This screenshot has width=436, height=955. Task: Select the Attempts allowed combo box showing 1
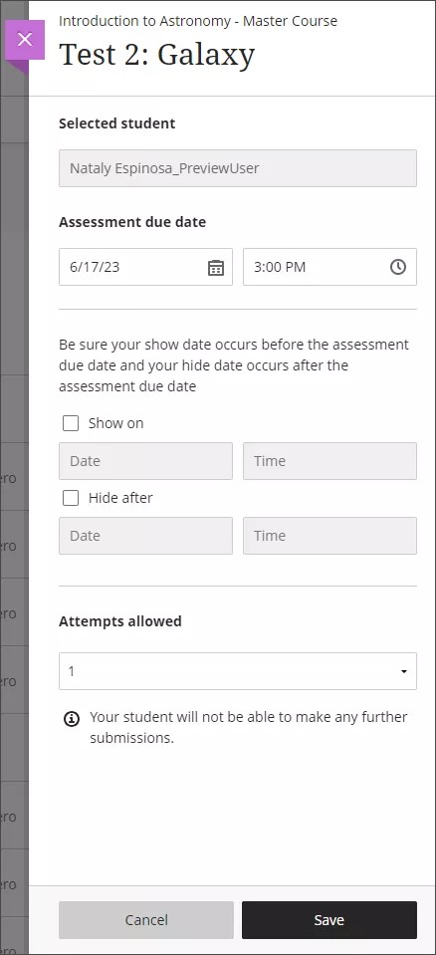coord(238,671)
